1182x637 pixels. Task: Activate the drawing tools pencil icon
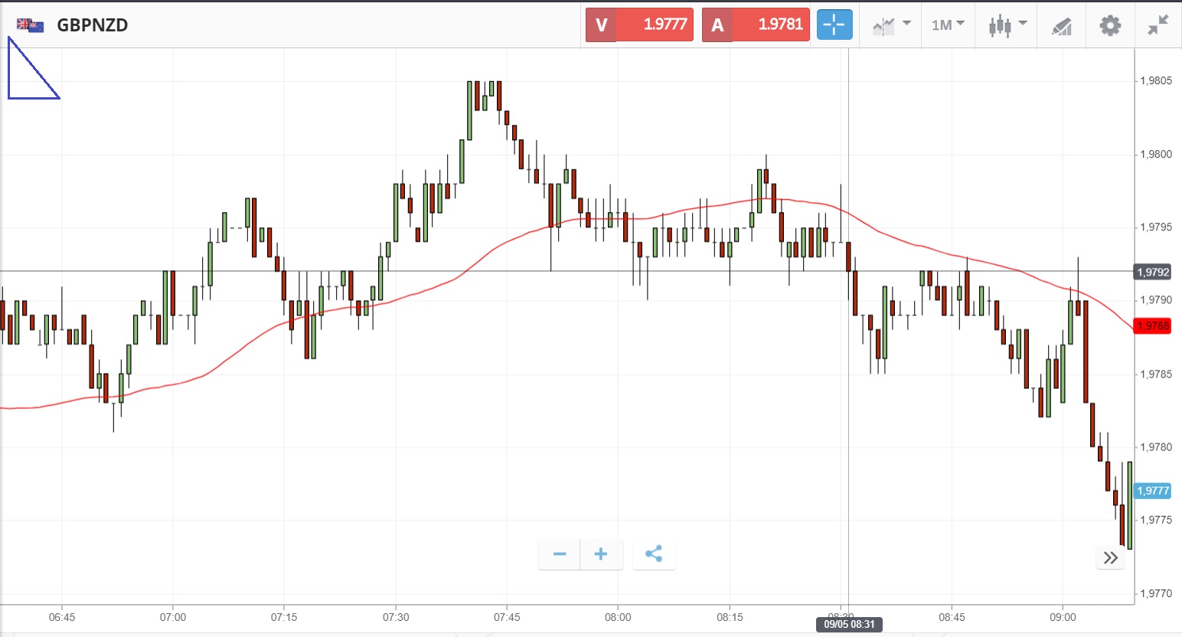(1061, 27)
